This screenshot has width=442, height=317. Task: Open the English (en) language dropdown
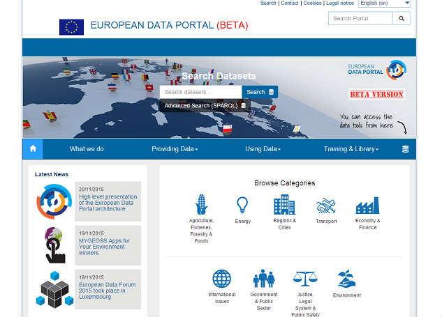[x=384, y=3]
